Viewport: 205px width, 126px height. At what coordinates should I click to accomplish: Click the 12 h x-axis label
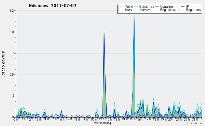tap(109, 120)
